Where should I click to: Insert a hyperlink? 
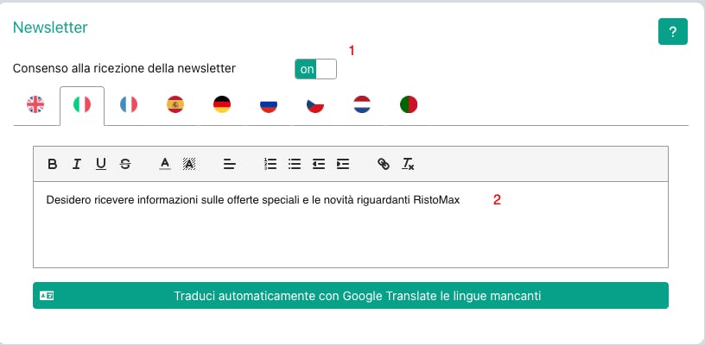383,164
